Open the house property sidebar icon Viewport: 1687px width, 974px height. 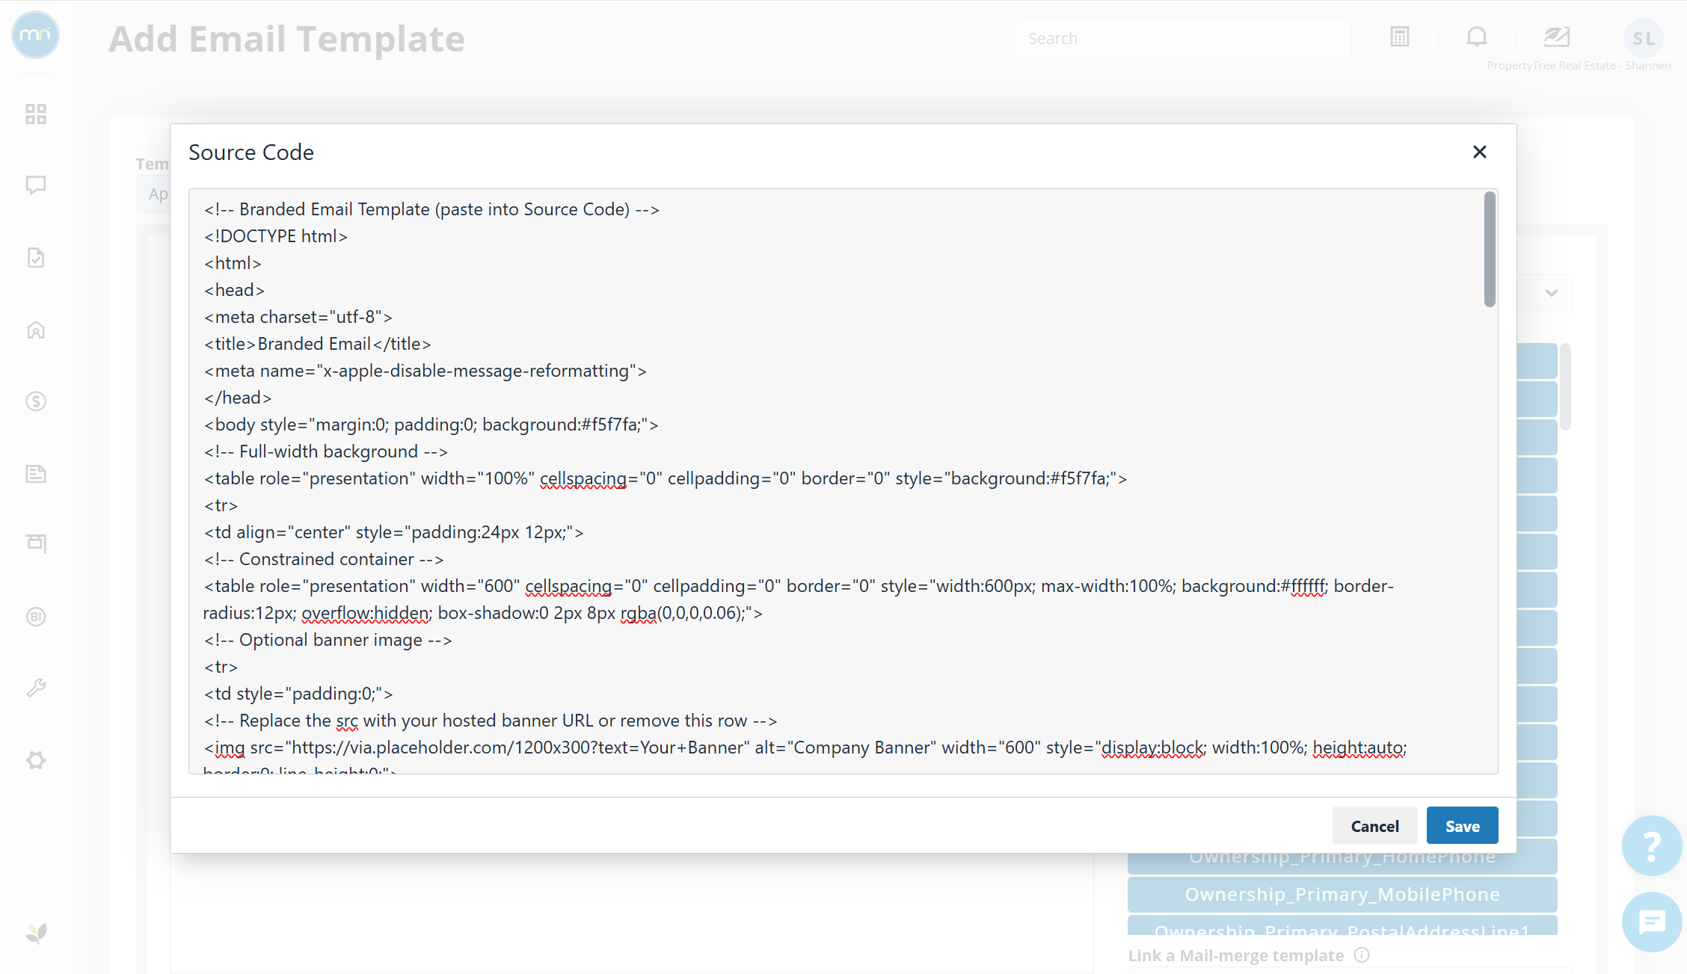tap(36, 330)
